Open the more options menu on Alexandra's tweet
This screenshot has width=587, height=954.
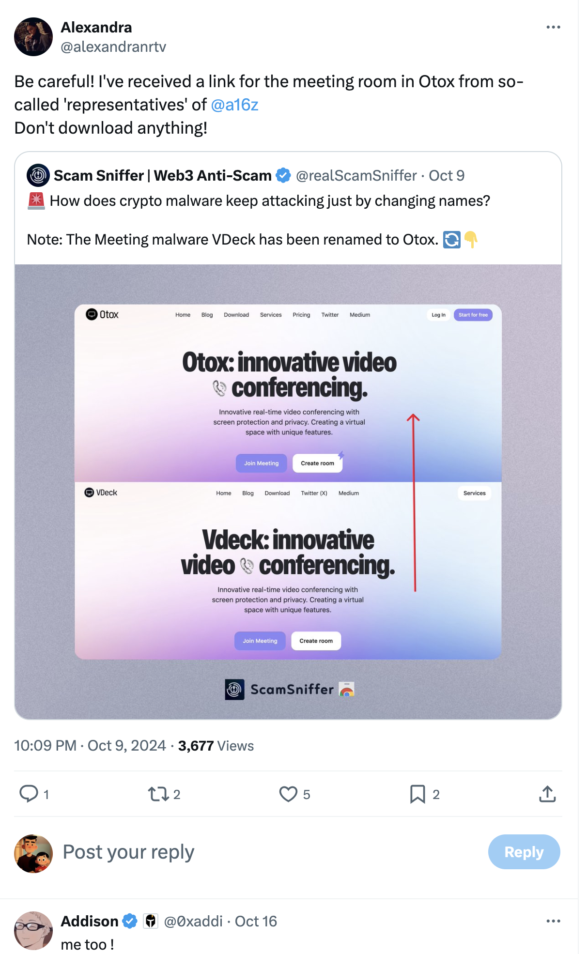click(x=553, y=27)
